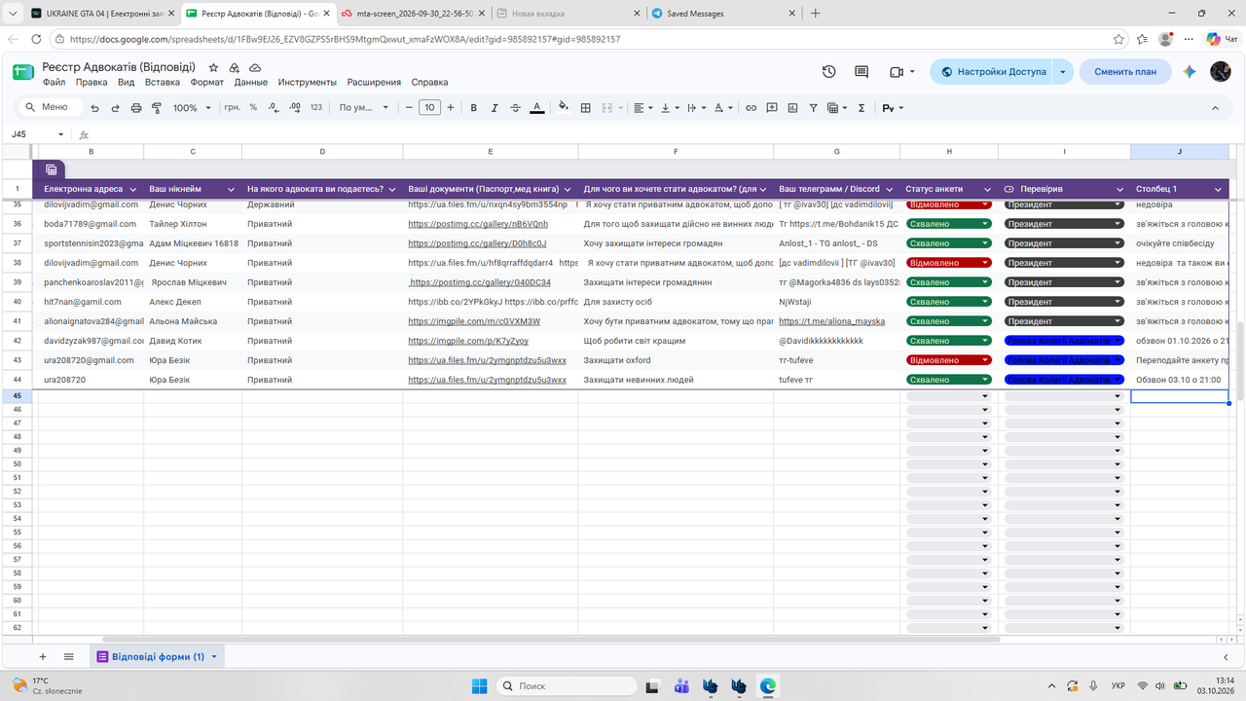Click the Windows Start button
This screenshot has height=701, width=1246.
[480, 685]
